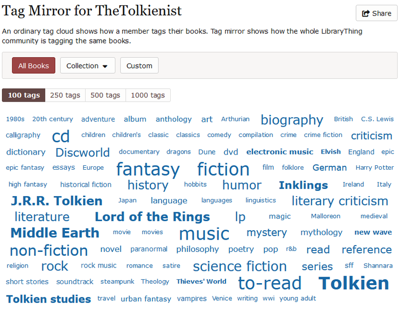Open the Tolkien studies tag

pyautogui.click(x=48, y=299)
